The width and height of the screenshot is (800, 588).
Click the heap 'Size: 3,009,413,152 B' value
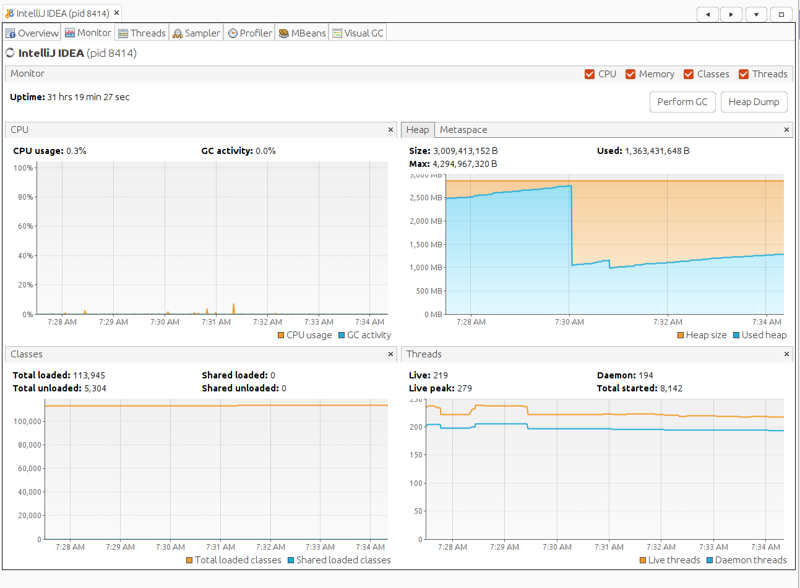pyautogui.click(x=454, y=151)
